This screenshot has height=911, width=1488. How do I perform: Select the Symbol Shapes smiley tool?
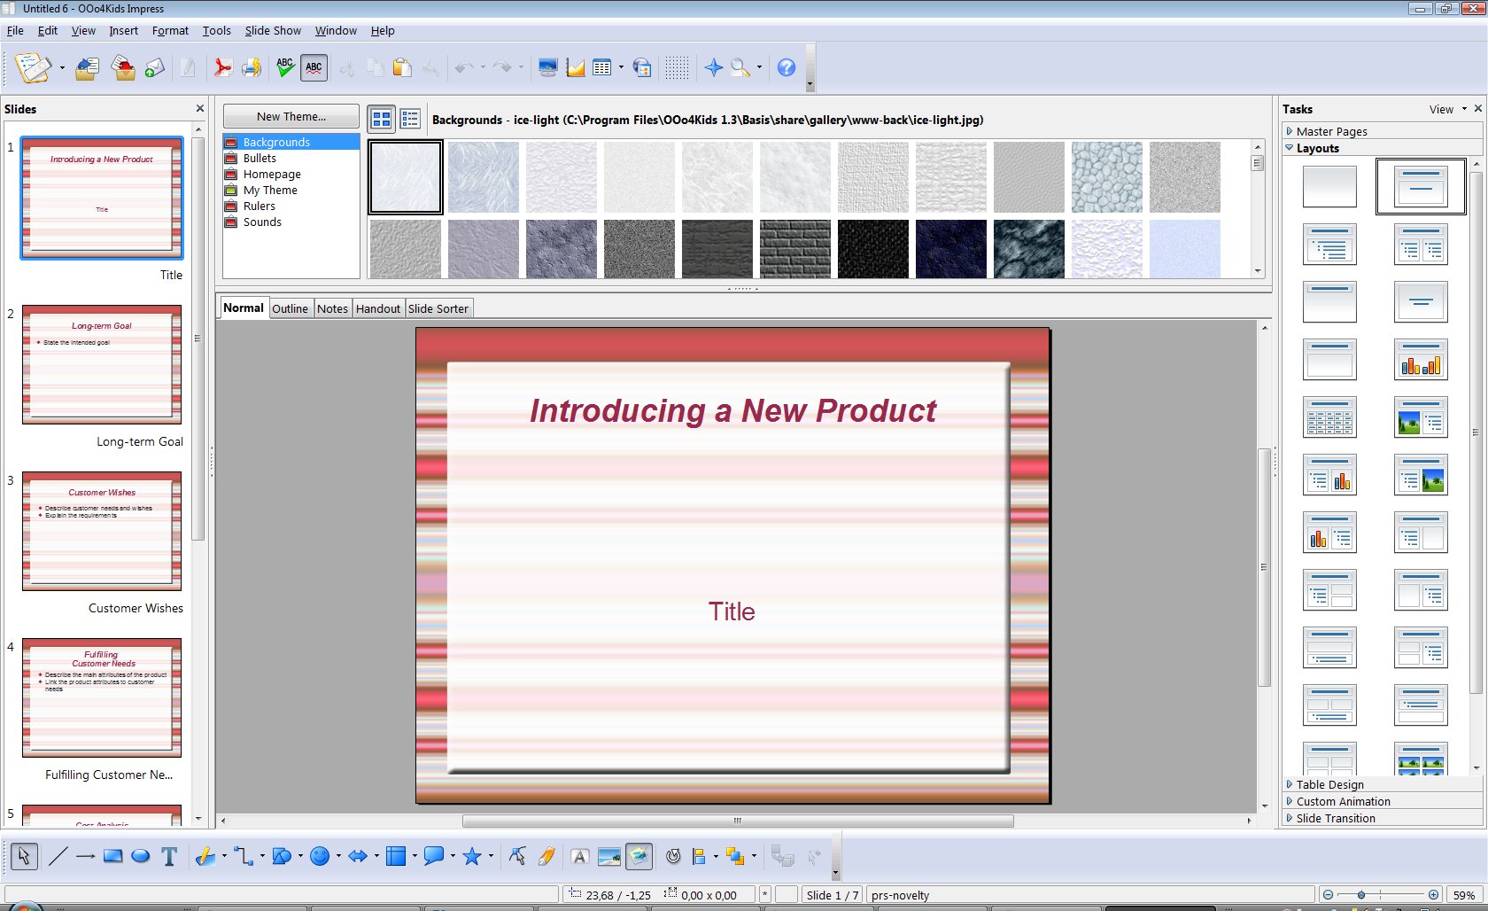[320, 856]
